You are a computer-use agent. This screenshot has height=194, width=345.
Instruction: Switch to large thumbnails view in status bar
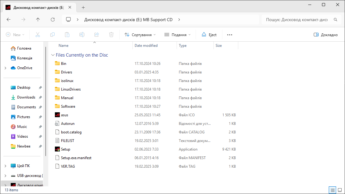click(x=339, y=190)
